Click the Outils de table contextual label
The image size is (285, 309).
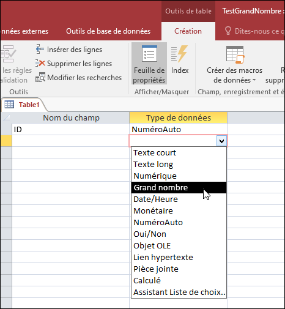pos(188,11)
